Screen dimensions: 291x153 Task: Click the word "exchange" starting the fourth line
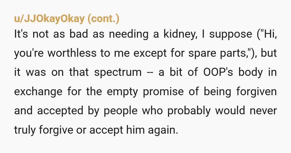point(38,92)
